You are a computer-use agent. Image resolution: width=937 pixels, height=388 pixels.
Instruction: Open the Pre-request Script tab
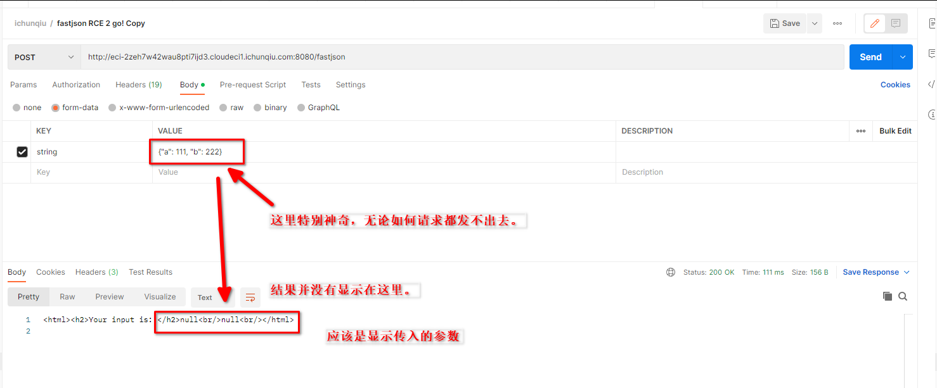(x=252, y=85)
